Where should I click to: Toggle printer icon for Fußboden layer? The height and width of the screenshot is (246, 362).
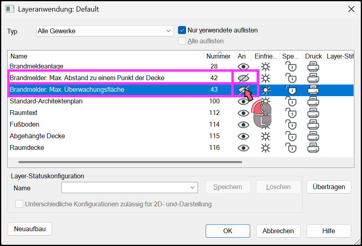coord(313,125)
